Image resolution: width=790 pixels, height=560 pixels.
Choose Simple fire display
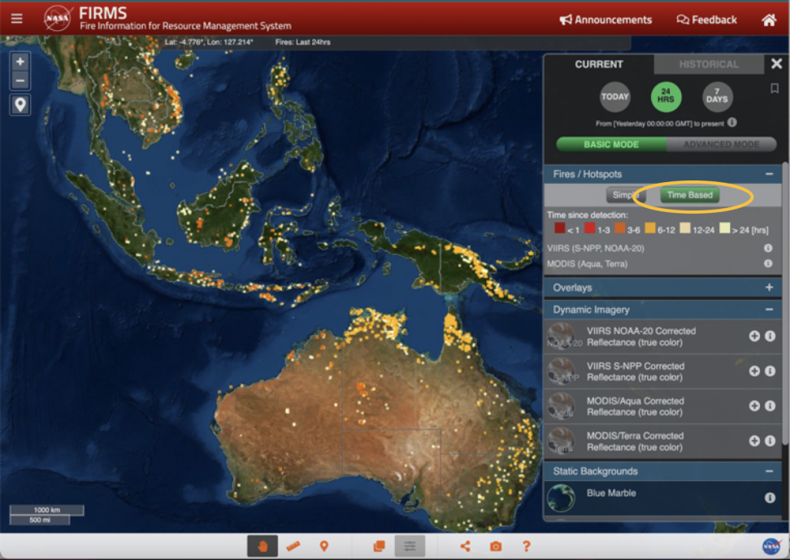click(625, 195)
